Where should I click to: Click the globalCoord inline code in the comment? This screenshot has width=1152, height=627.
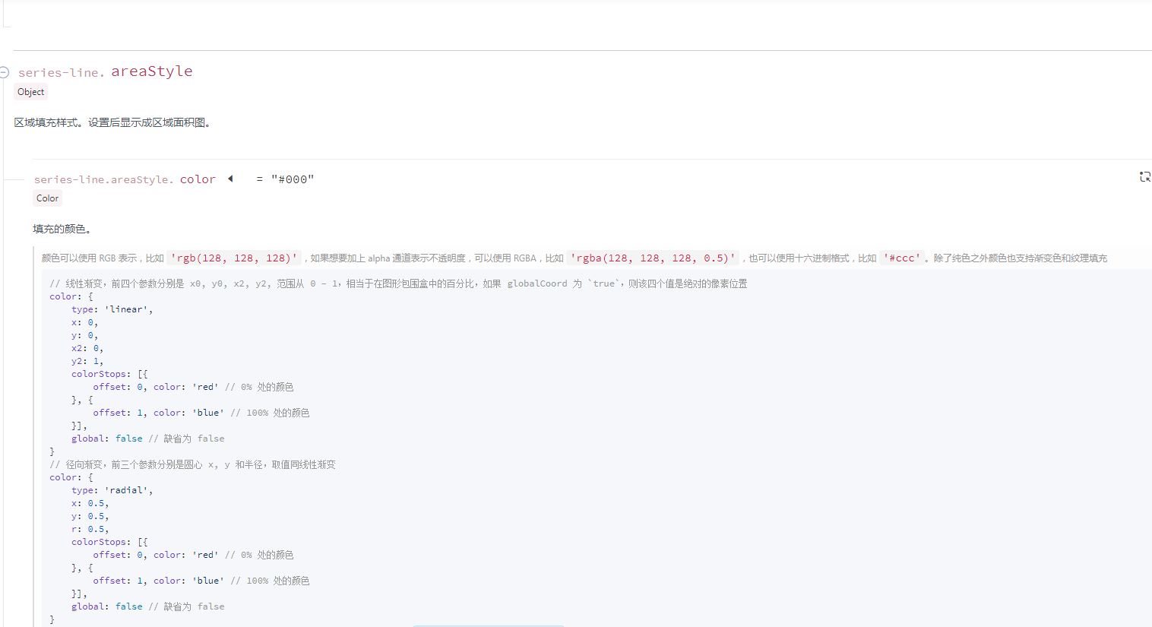click(x=537, y=283)
